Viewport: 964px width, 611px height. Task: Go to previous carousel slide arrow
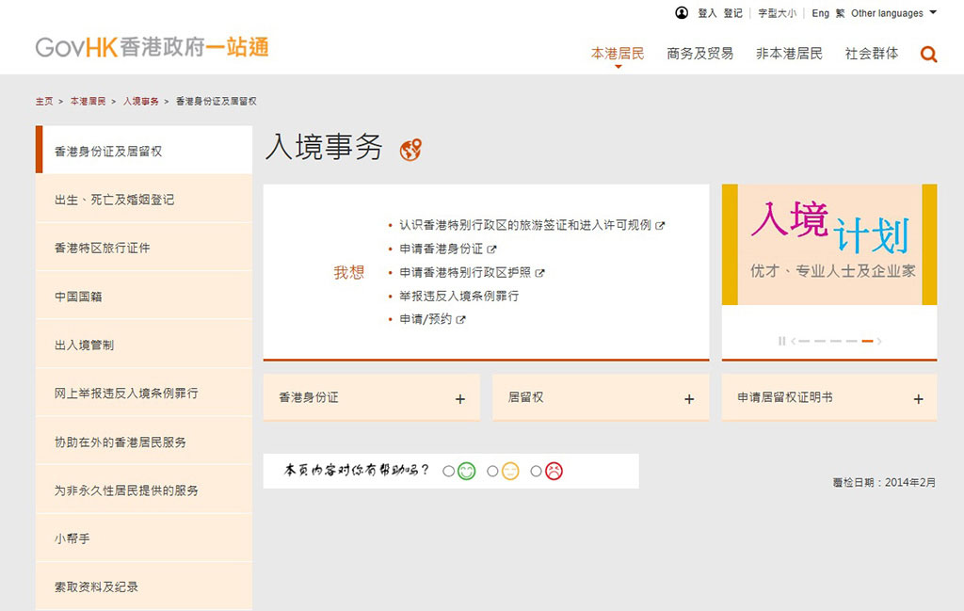pyautogui.click(x=794, y=341)
